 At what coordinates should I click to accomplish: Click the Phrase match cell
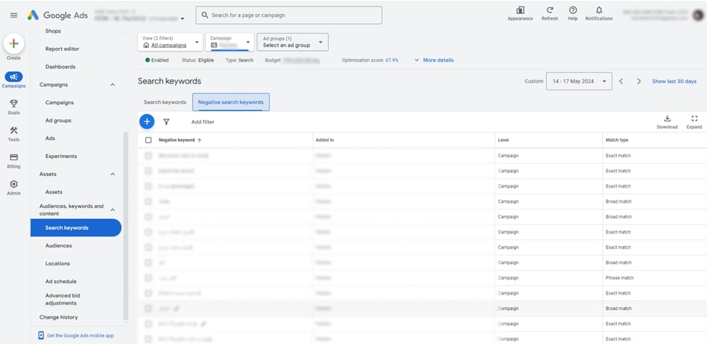(620, 278)
